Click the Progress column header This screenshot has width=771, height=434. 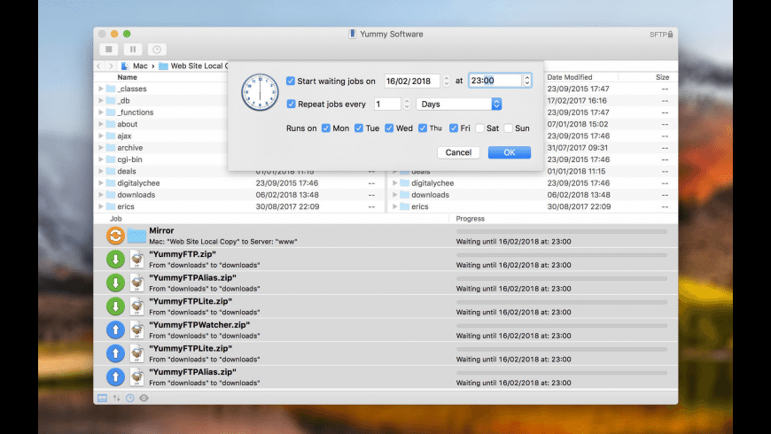point(470,219)
